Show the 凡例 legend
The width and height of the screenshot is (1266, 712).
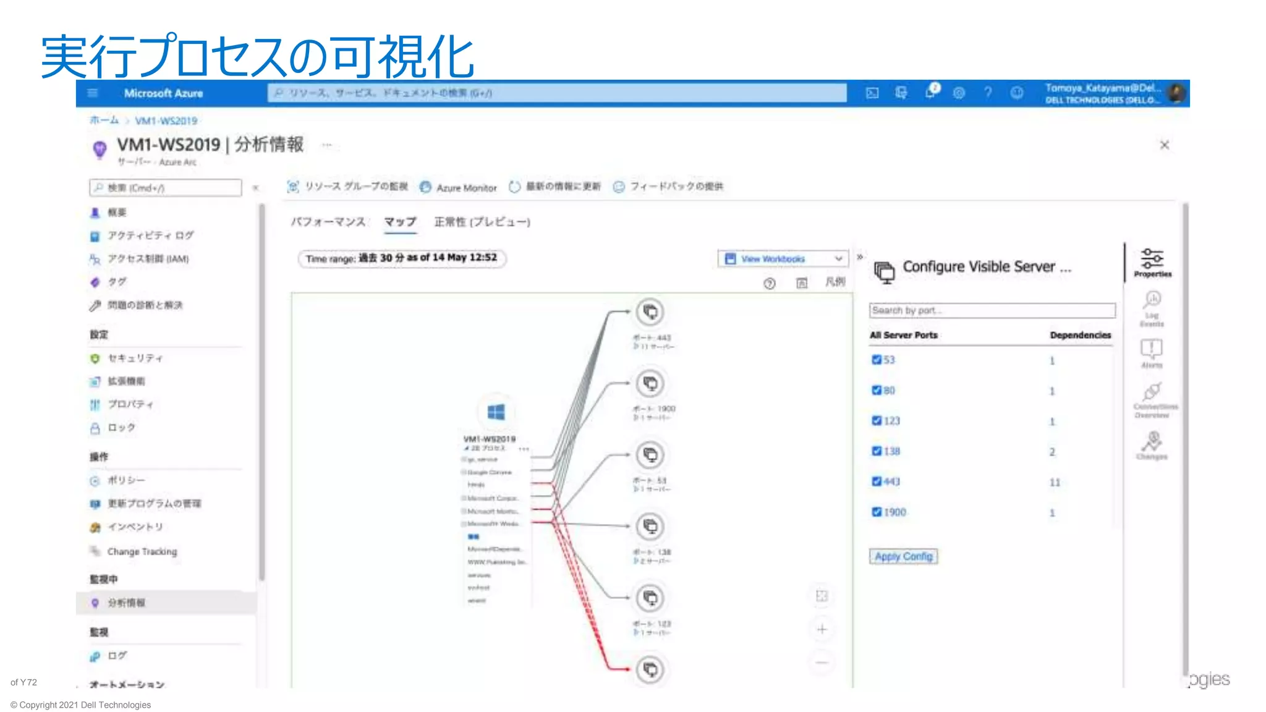835,282
